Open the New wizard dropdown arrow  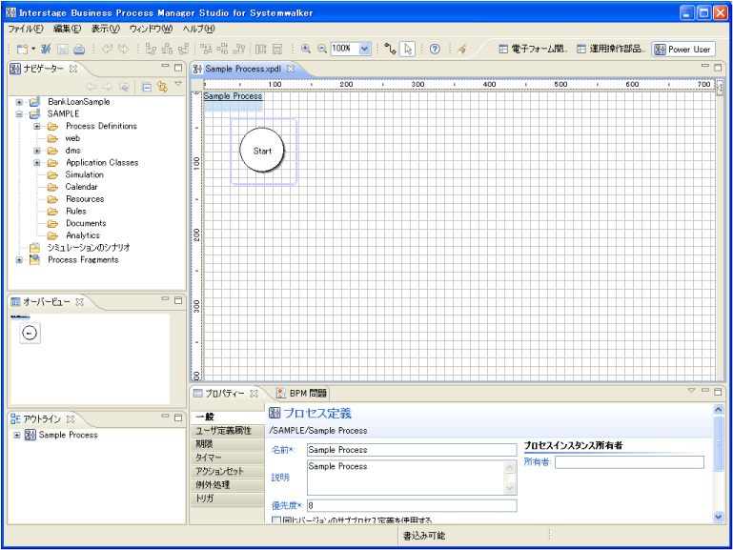(x=33, y=49)
